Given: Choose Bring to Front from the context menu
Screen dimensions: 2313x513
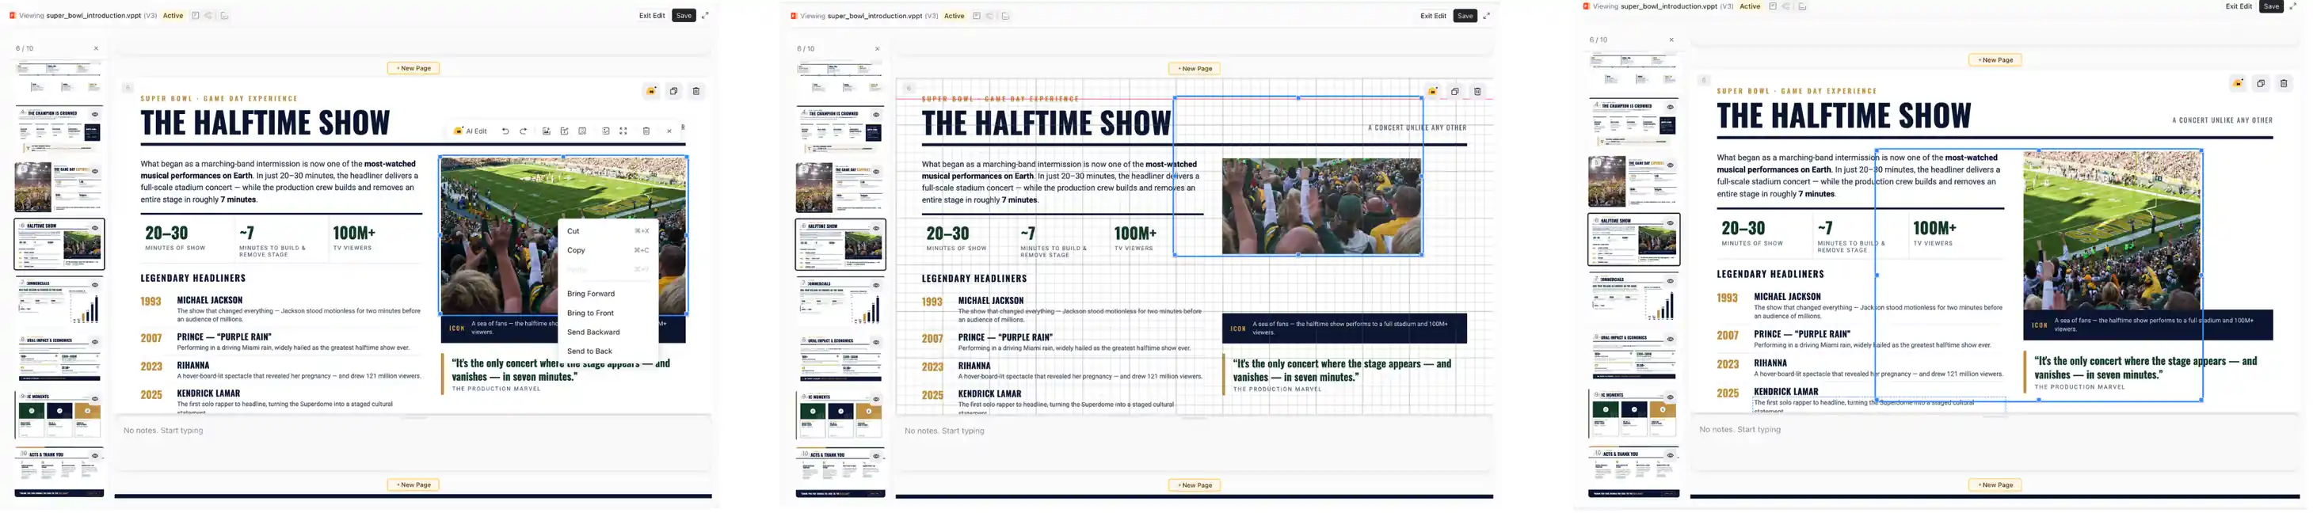Looking at the screenshot, I should coord(608,313).
